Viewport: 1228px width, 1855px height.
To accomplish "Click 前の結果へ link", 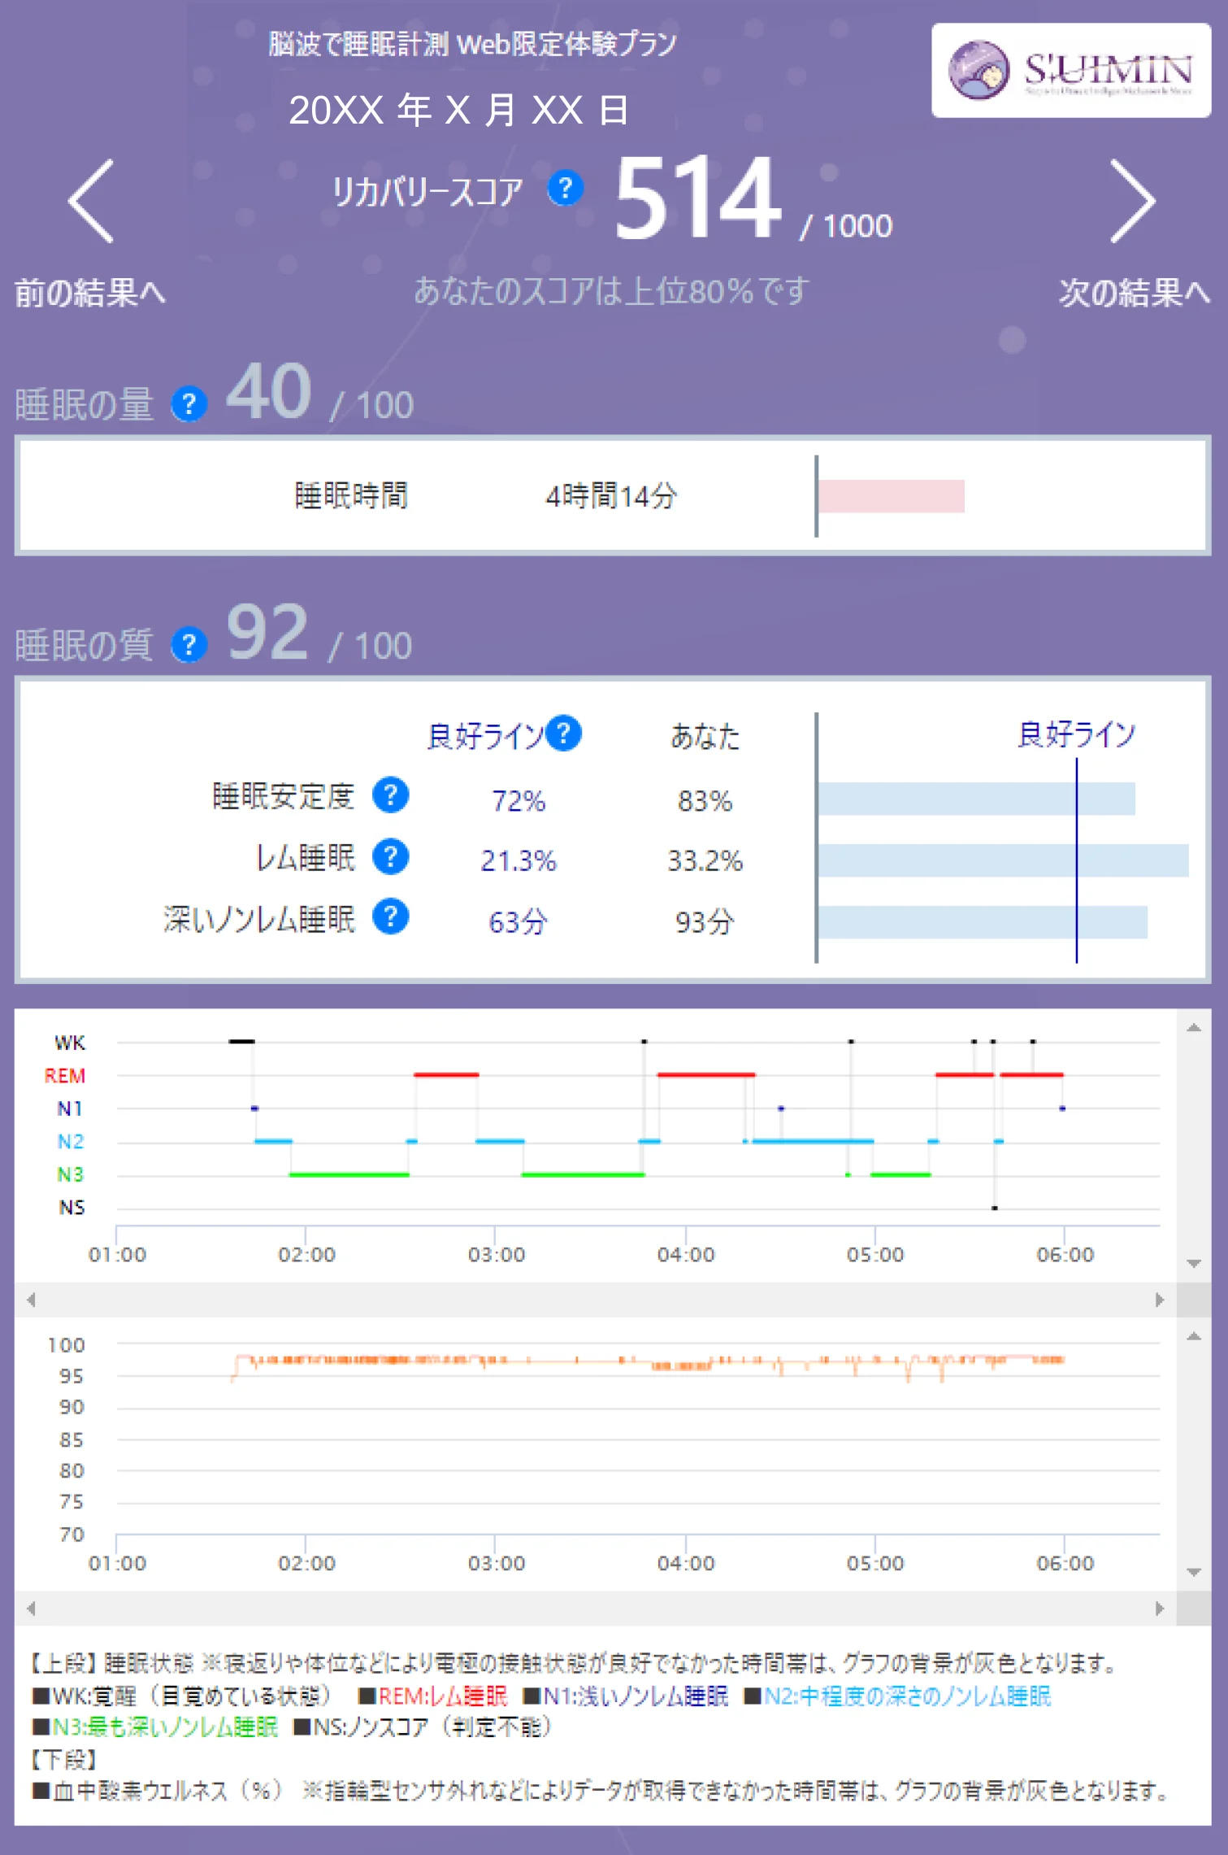I will click(90, 293).
